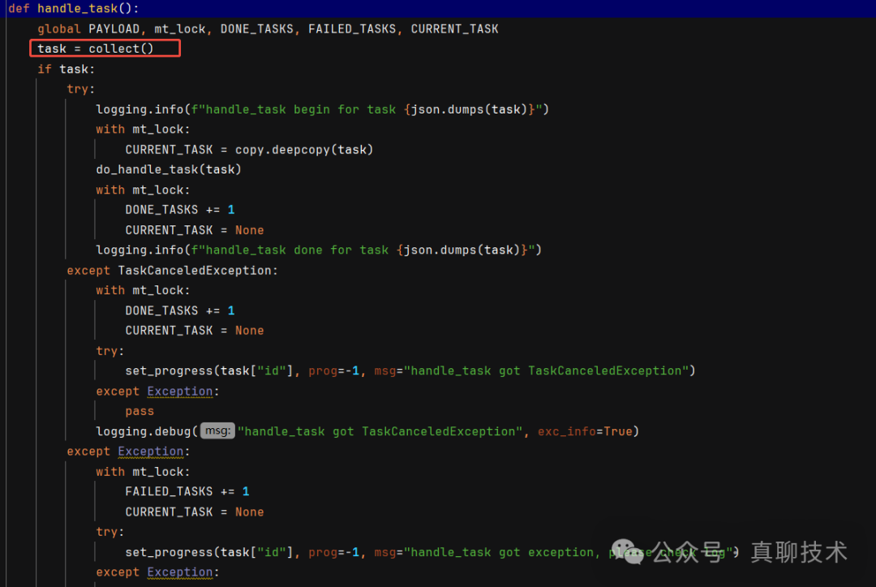
Task: Click the msg: inlay hint in logging.debug
Action: [217, 431]
